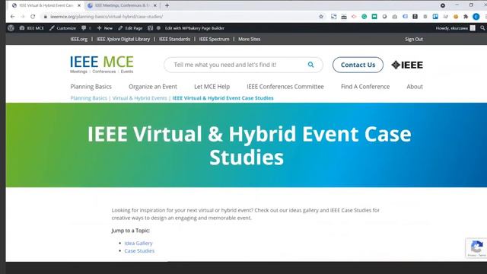Image resolution: width=487 pixels, height=274 pixels.
Task: Expand the More Sites link
Action: pyautogui.click(x=250, y=39)
